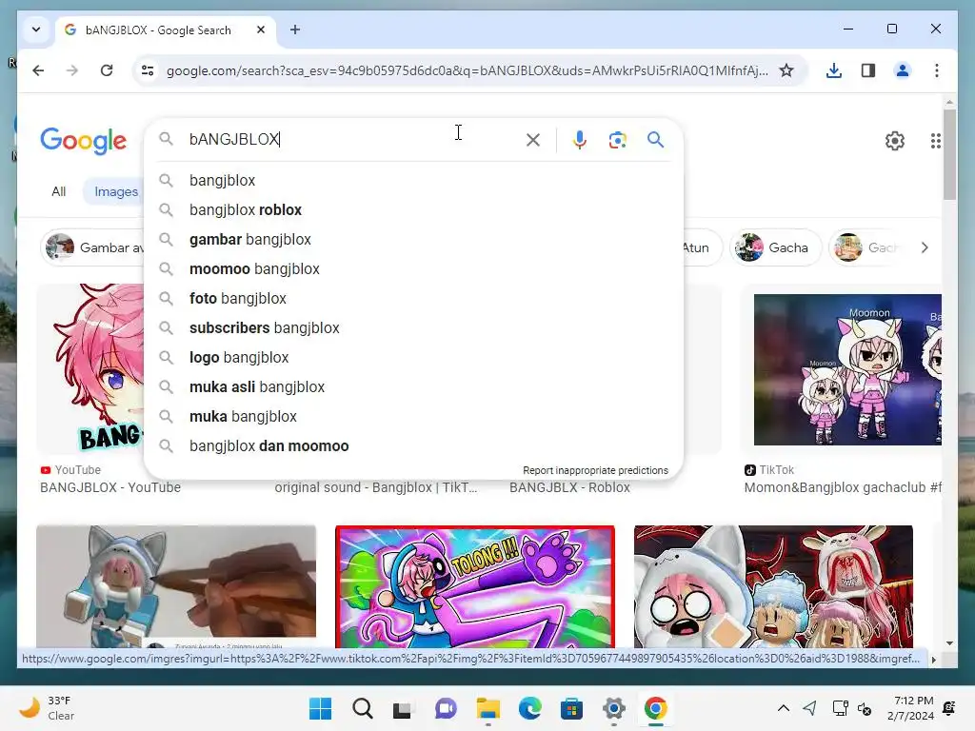
Task: Switch to Chrome in taskbar
Action: click(x=655, y=708)
